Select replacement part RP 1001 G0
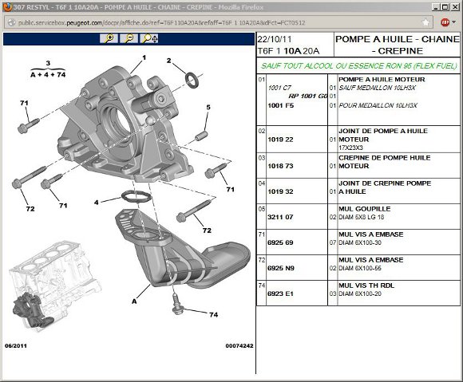This screenshot has height=382, width=463. click(x=308, y=96)
